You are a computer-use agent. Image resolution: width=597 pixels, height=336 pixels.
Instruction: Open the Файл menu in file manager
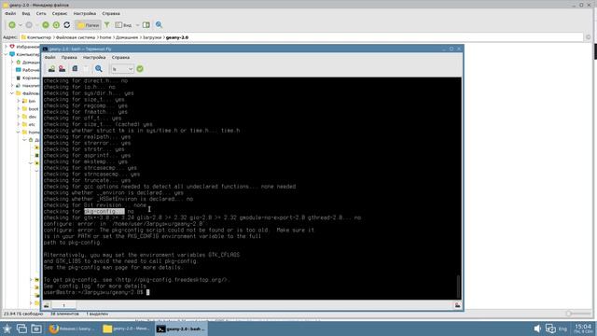click(x=10, y=13)
